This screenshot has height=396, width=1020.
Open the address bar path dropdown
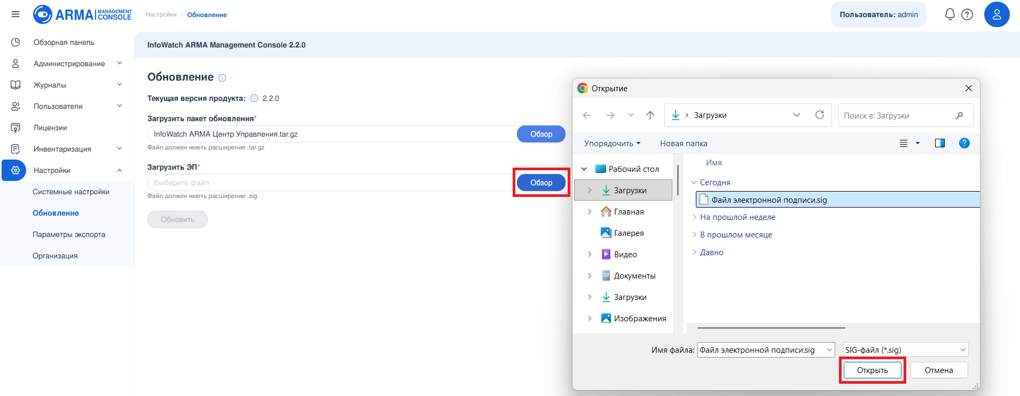797,115
